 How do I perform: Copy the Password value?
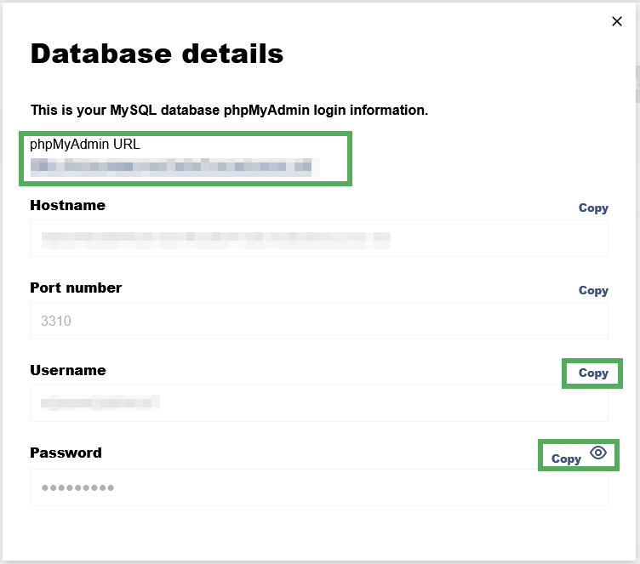tap(566, 459)
